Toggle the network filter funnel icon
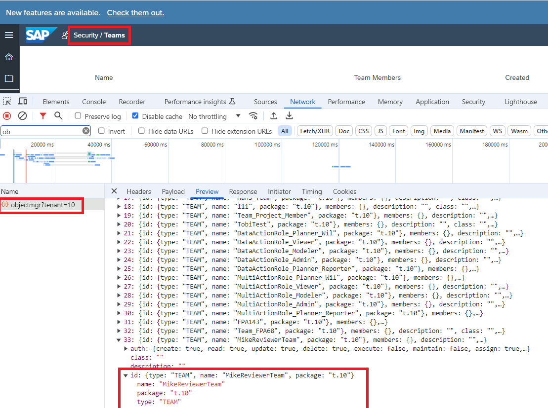 coord(42,116)
